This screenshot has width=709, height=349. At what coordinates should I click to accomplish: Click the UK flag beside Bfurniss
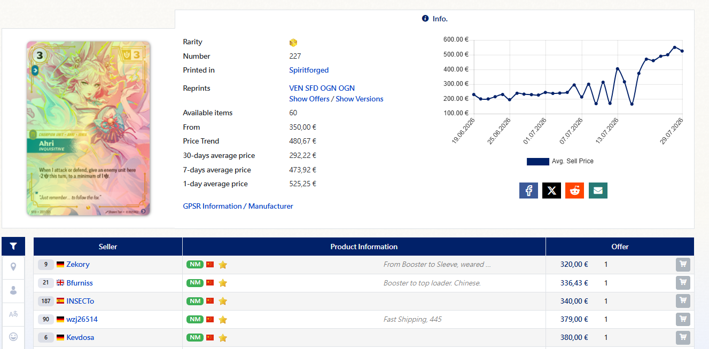click(x=60, y=283)
